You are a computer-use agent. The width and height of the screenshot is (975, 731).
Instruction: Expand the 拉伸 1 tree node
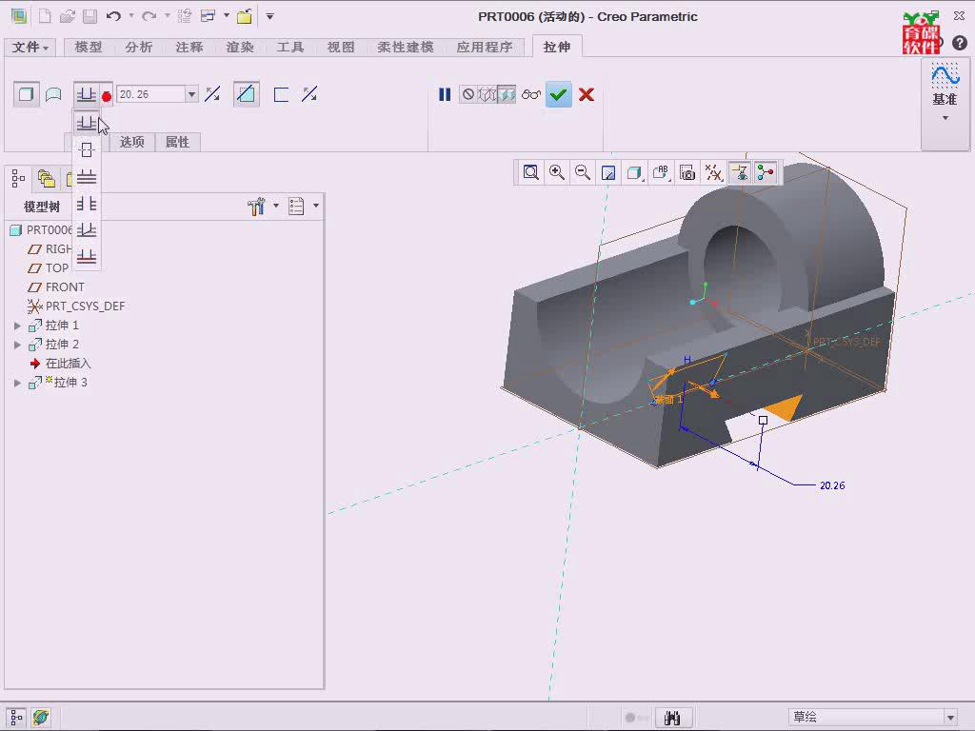point(17,326)
